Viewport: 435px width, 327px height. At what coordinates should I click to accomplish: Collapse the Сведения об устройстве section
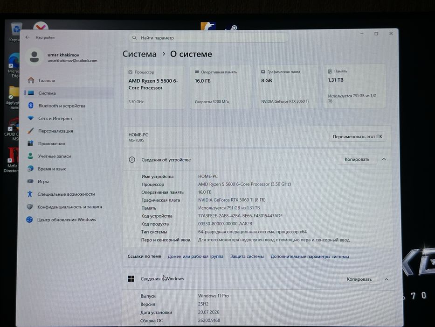(384, 159)
